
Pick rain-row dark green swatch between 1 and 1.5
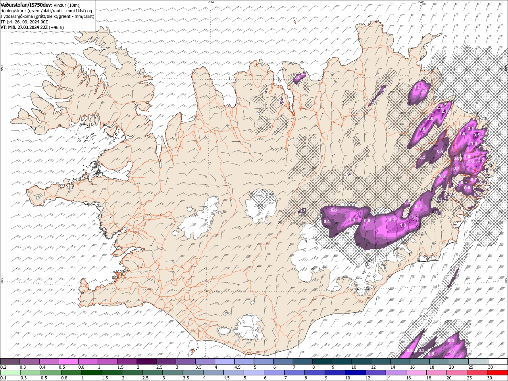coord(91,373)
